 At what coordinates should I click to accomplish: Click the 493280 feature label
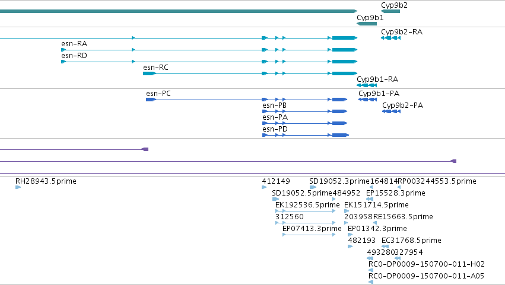pyautogui.click(x=381, y=252)
